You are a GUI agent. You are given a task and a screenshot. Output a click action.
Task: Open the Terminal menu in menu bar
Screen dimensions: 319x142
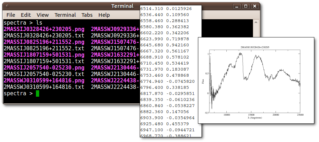tap(65, 15)
